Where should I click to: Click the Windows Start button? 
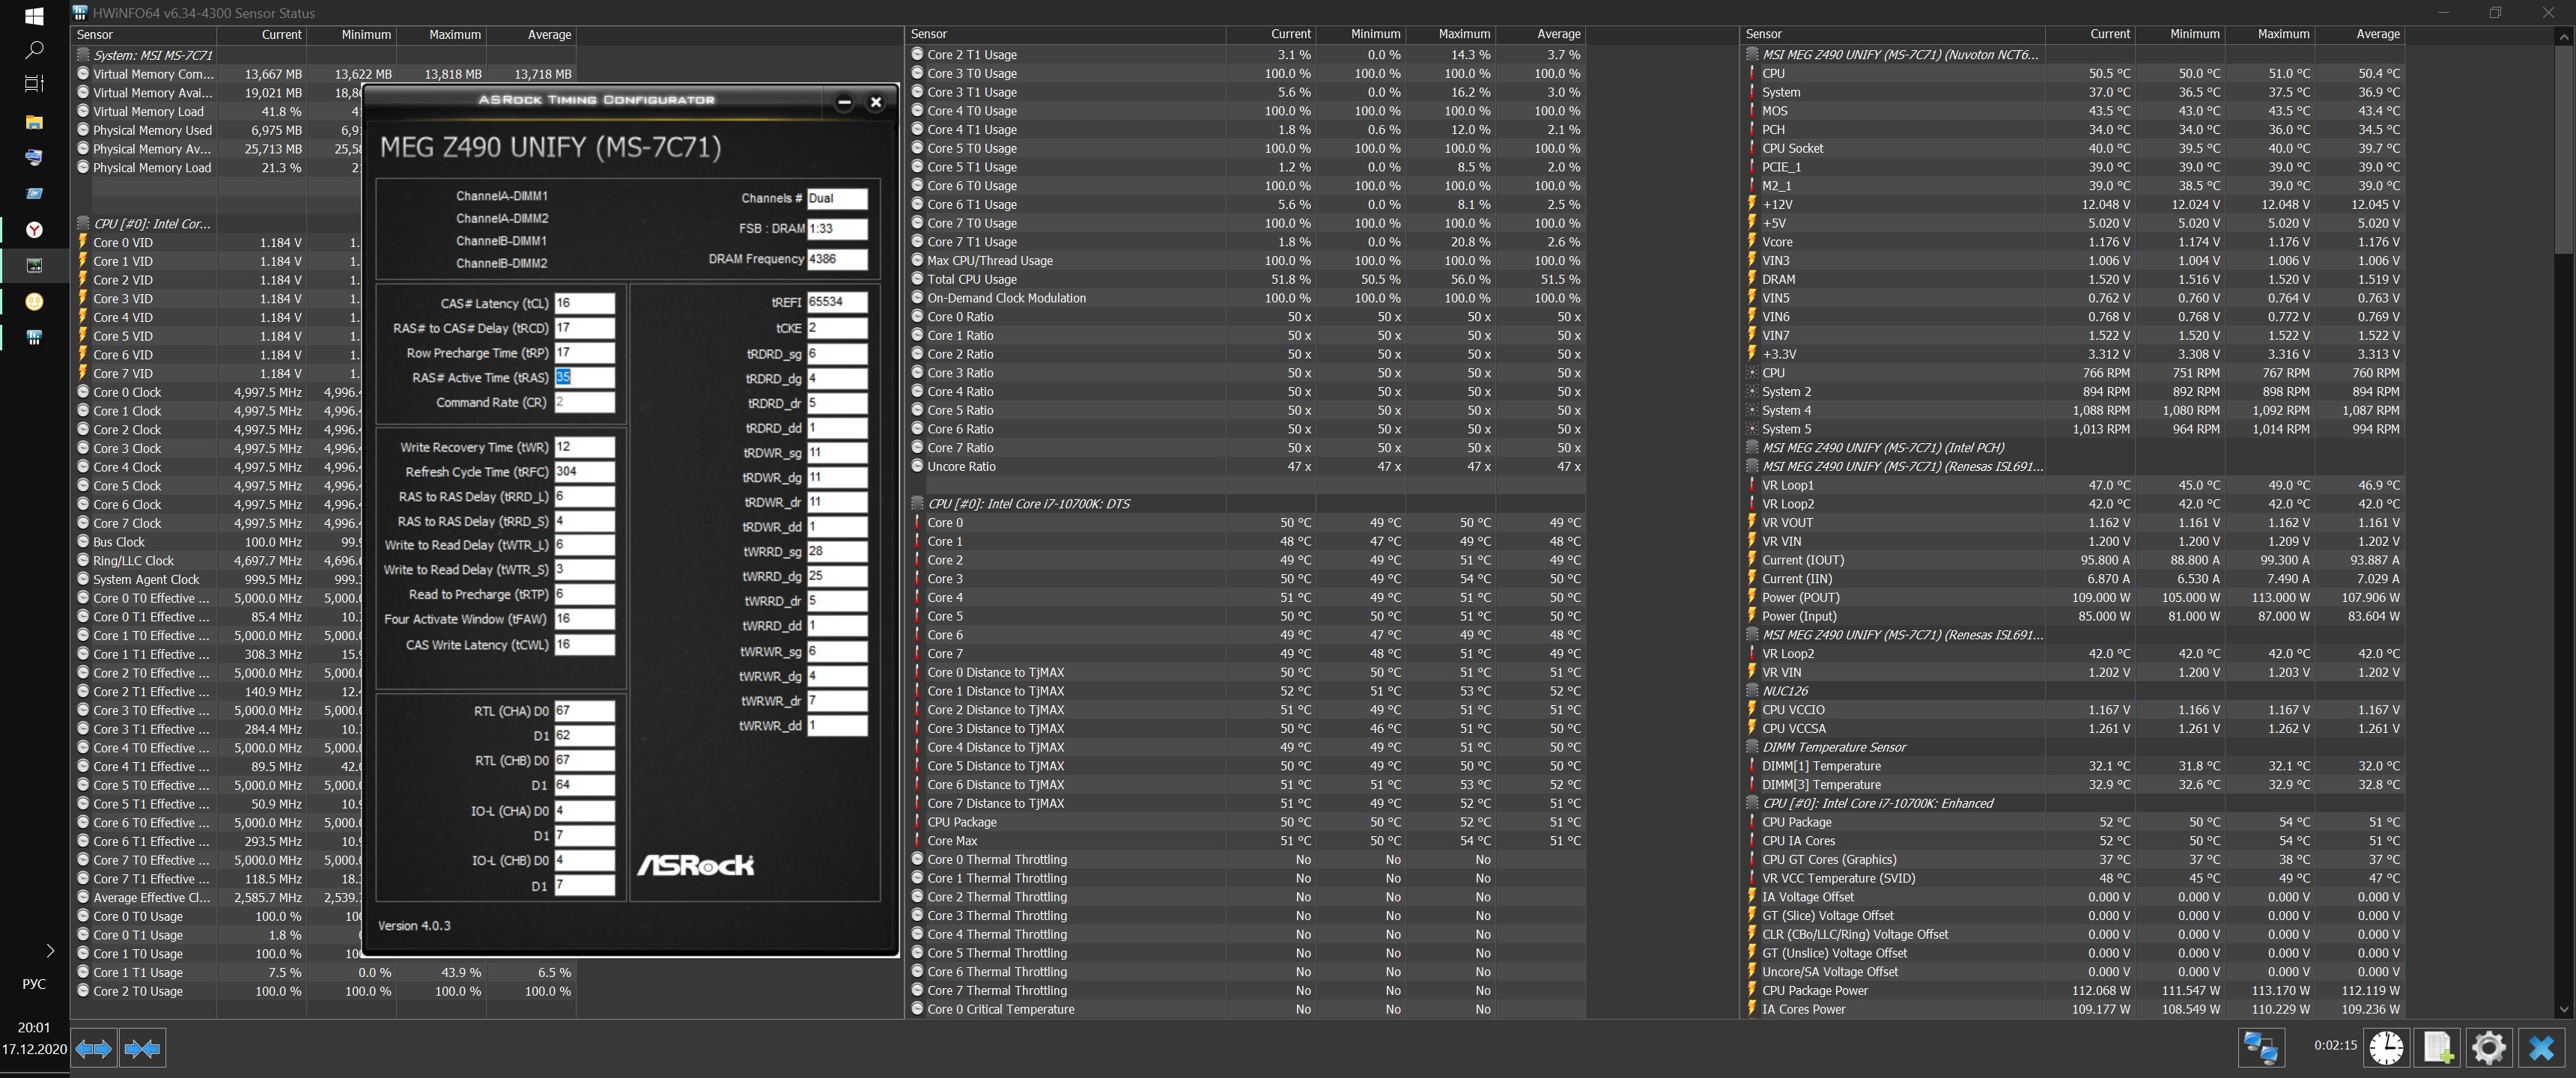34,16
